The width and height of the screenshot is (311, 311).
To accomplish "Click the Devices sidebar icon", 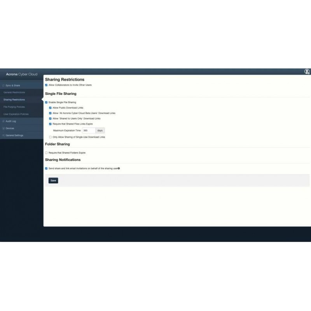I will point(3,128).
